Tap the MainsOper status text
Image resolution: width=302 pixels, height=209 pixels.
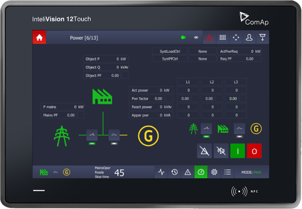tap(103, 168)
